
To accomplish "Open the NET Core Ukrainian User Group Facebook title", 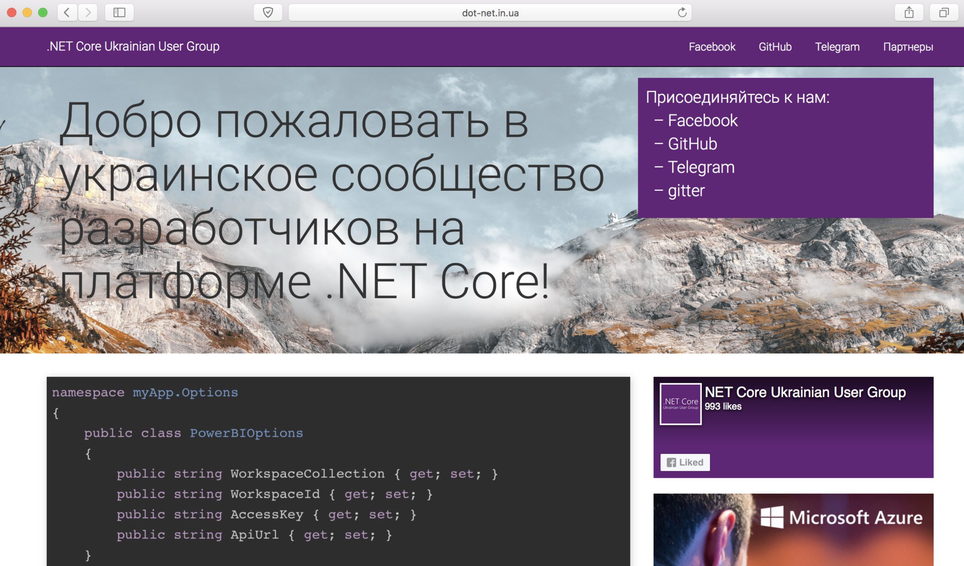I will click(805, 392).
